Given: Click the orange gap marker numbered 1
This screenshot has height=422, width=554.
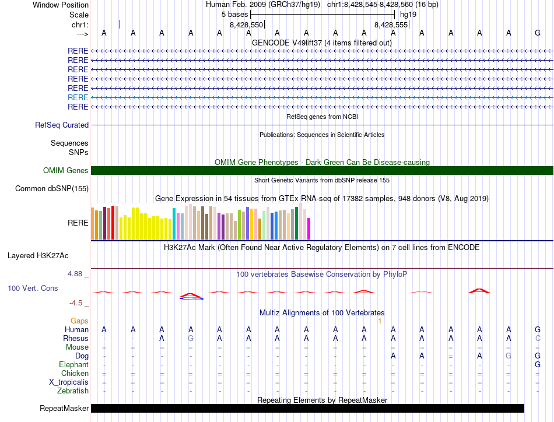Looking at the screenshot, I should [380, 321].
